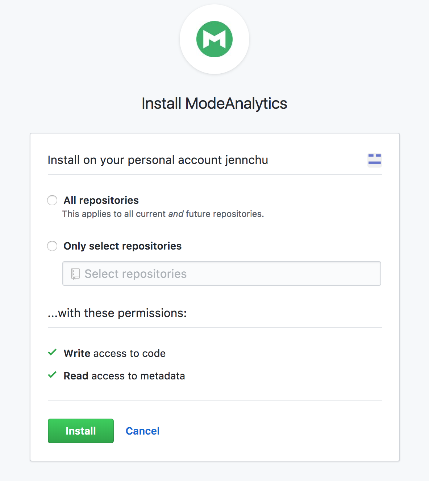
Task: Choose the Only select repositories radio option
Action: pos(52,246)
